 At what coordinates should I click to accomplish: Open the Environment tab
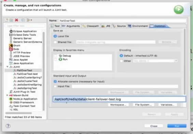pos(138,26)
